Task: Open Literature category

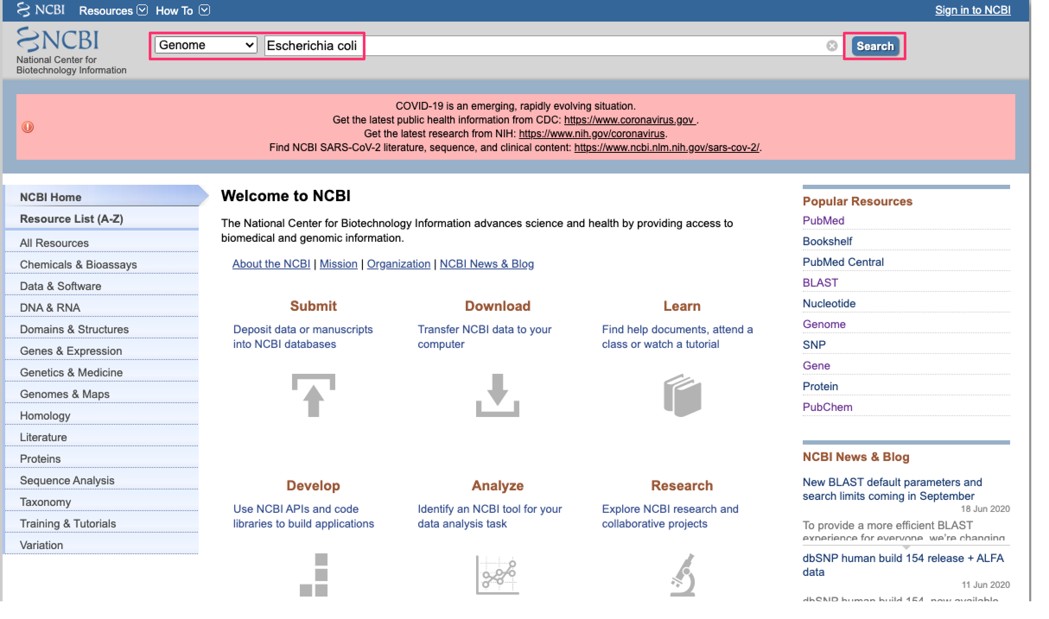Action: coord(102,437)
